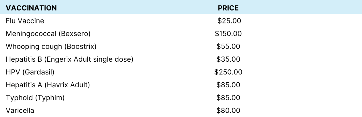Screen dimensions: 362x117
Task: Click the Hepatitis A $85.00 price
Action: click(229, 85)
